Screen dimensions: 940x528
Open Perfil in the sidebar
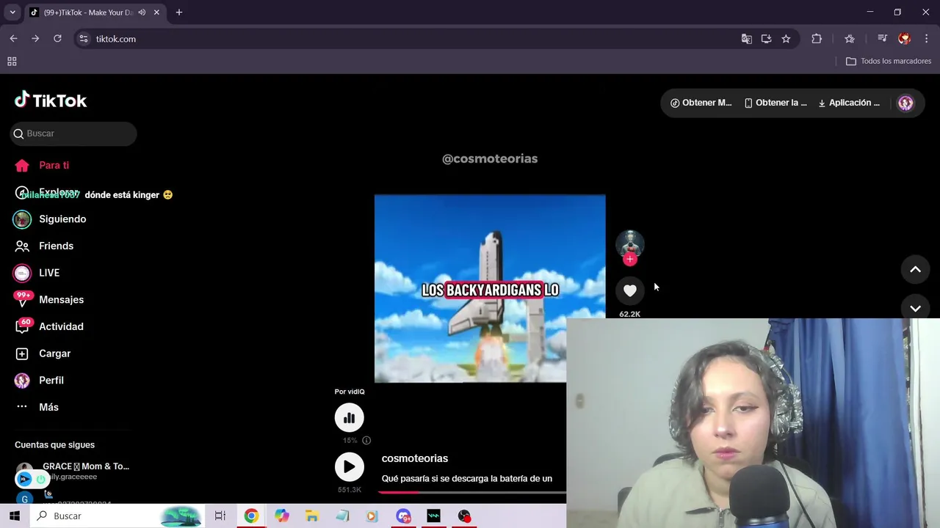coord(40,380)
